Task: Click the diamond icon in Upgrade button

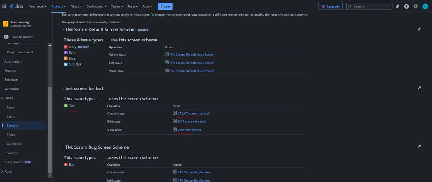Action: pyautogui.click(x=323, y=6)
